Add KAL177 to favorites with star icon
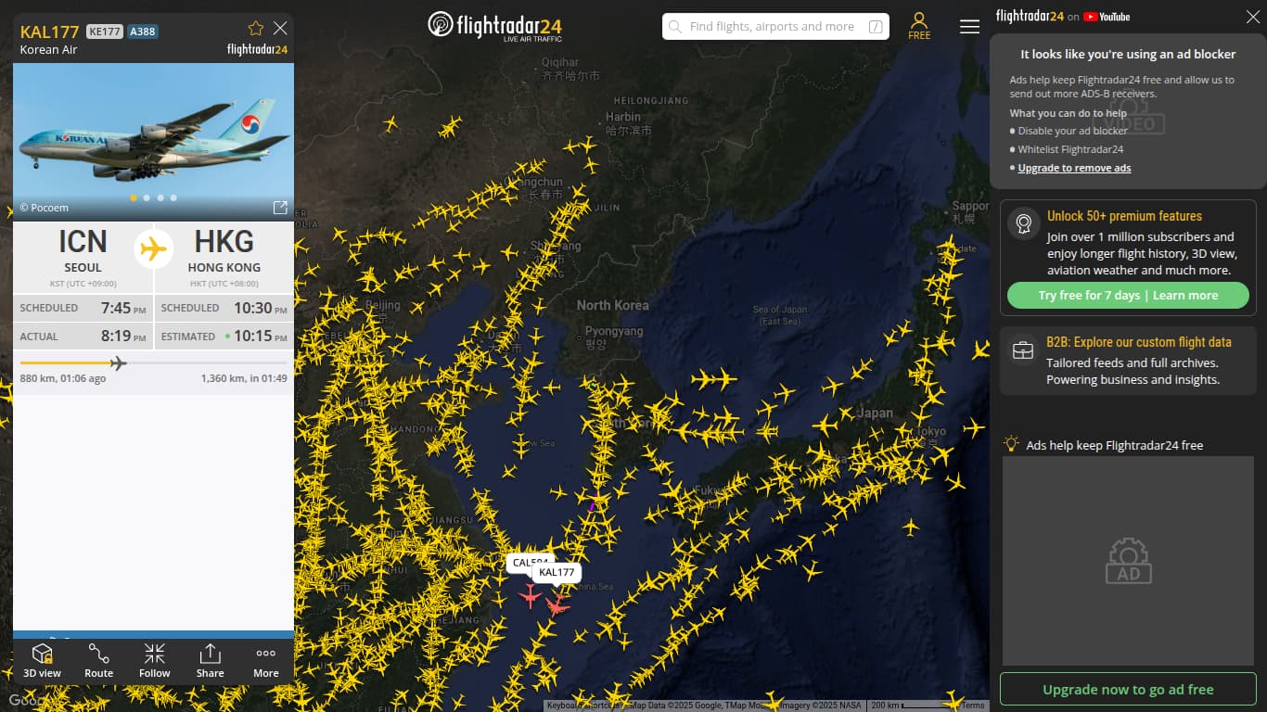 (x=256, y=29)
